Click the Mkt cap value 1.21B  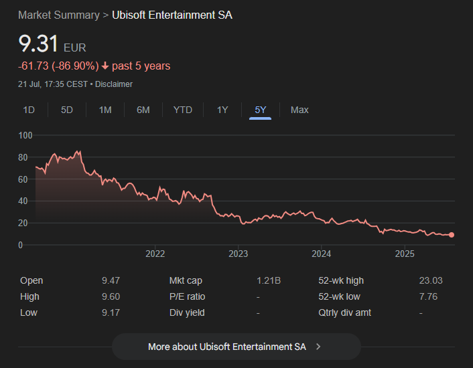coord(269,280)
